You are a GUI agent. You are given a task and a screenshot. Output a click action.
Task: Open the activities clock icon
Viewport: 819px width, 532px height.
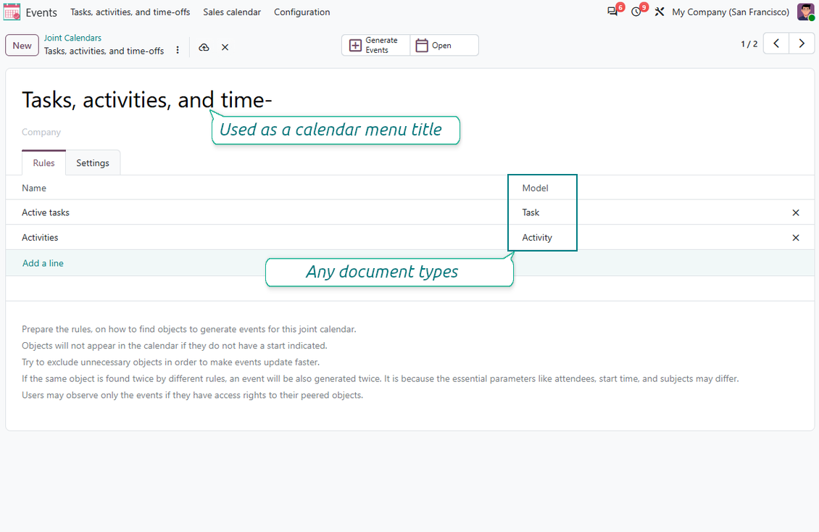pyautogui.click(x=636, y=12)
